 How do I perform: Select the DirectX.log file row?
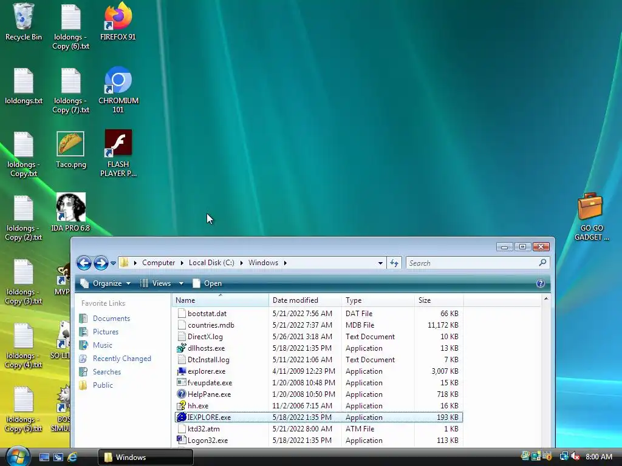click(x=318, y=336)
